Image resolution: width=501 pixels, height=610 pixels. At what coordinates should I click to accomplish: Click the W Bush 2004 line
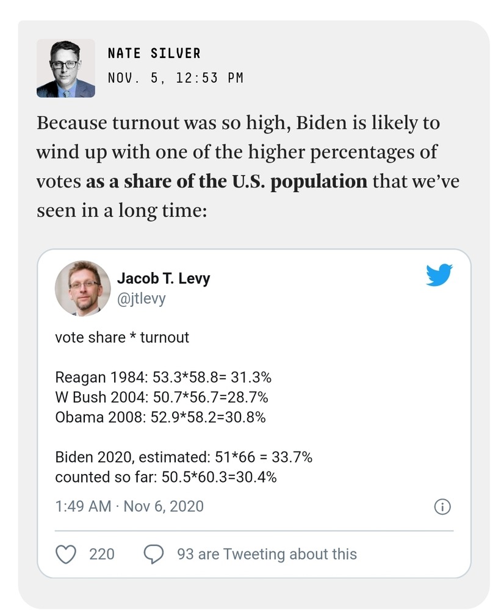point(162,397)
